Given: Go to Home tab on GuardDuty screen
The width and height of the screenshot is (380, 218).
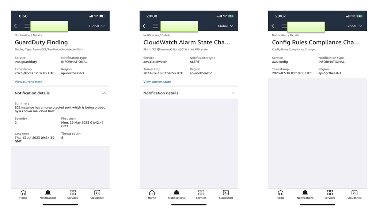Looking at the screenshot, I should [x=23, y=195].
